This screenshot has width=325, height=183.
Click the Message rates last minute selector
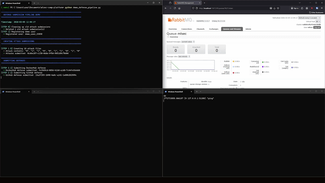183,57
